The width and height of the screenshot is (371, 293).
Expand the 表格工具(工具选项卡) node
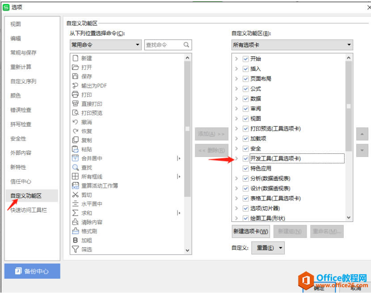coord(236,198)
